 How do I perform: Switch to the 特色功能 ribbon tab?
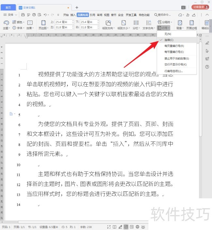(144, 15)
